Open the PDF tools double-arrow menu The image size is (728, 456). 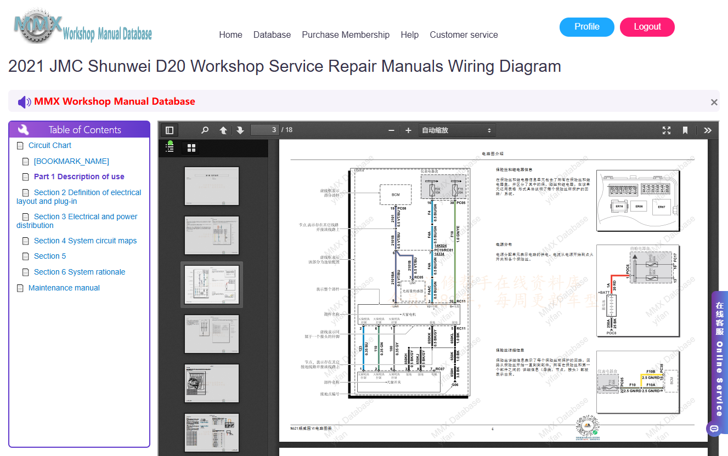click(707, 130)
